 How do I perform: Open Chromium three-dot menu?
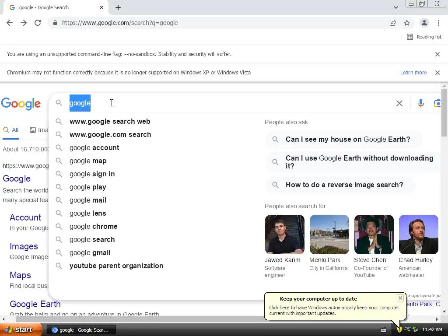438,23
